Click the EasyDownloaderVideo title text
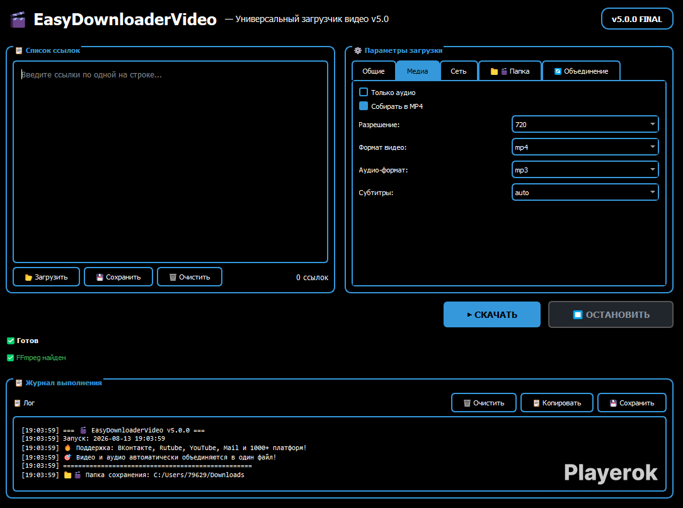683x508 pixels. [125, 20]
